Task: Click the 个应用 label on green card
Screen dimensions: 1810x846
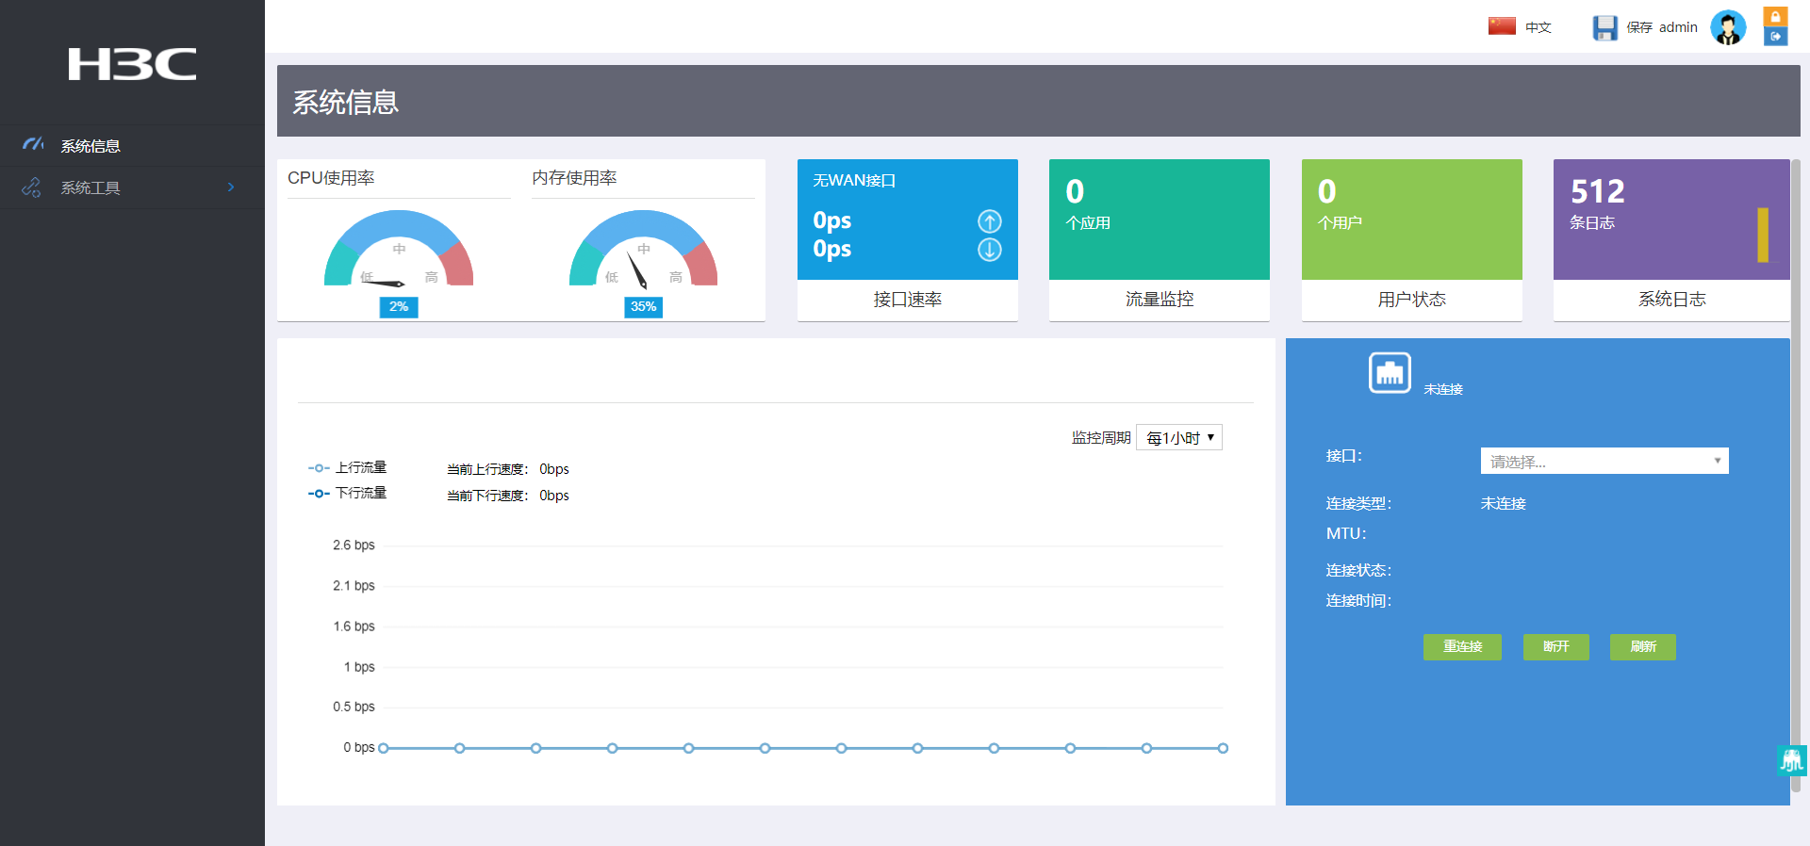Action: click(x=1088, y=223)
